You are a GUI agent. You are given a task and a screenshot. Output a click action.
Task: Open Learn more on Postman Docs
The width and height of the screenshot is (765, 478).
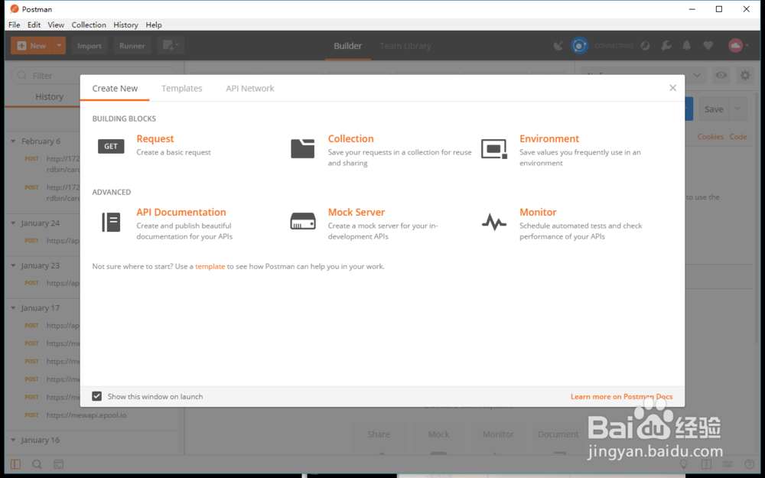(x=621, y=396)
